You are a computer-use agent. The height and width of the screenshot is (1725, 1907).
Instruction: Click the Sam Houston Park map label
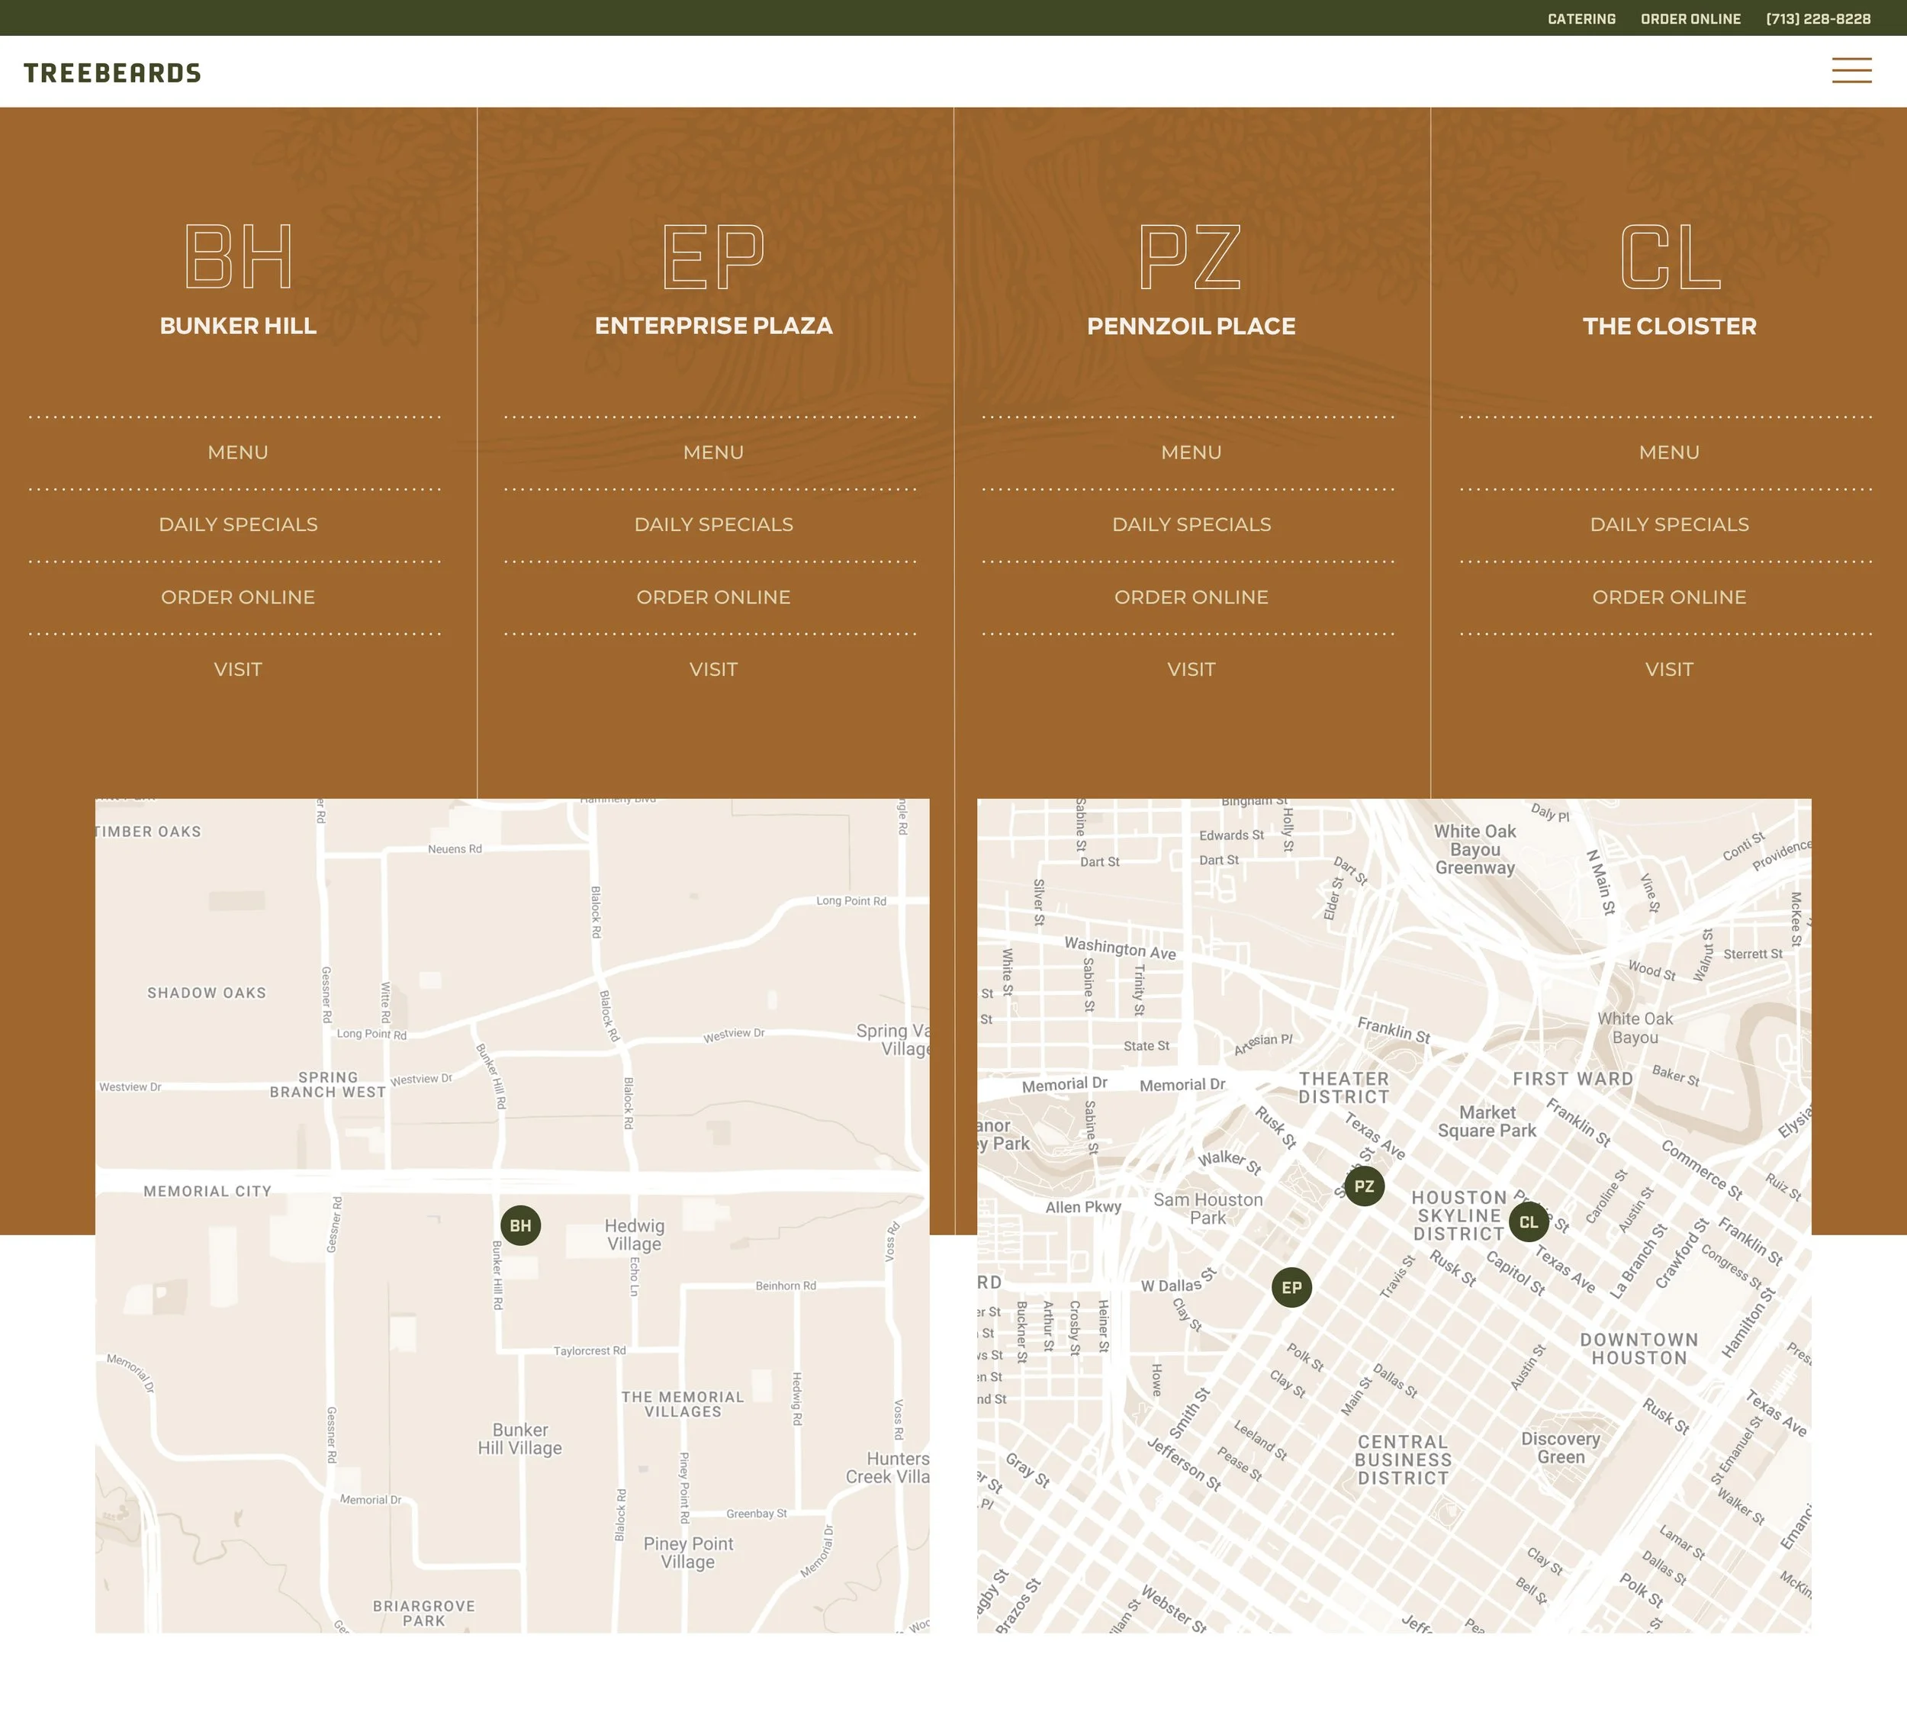(x=1208, y=1208)
